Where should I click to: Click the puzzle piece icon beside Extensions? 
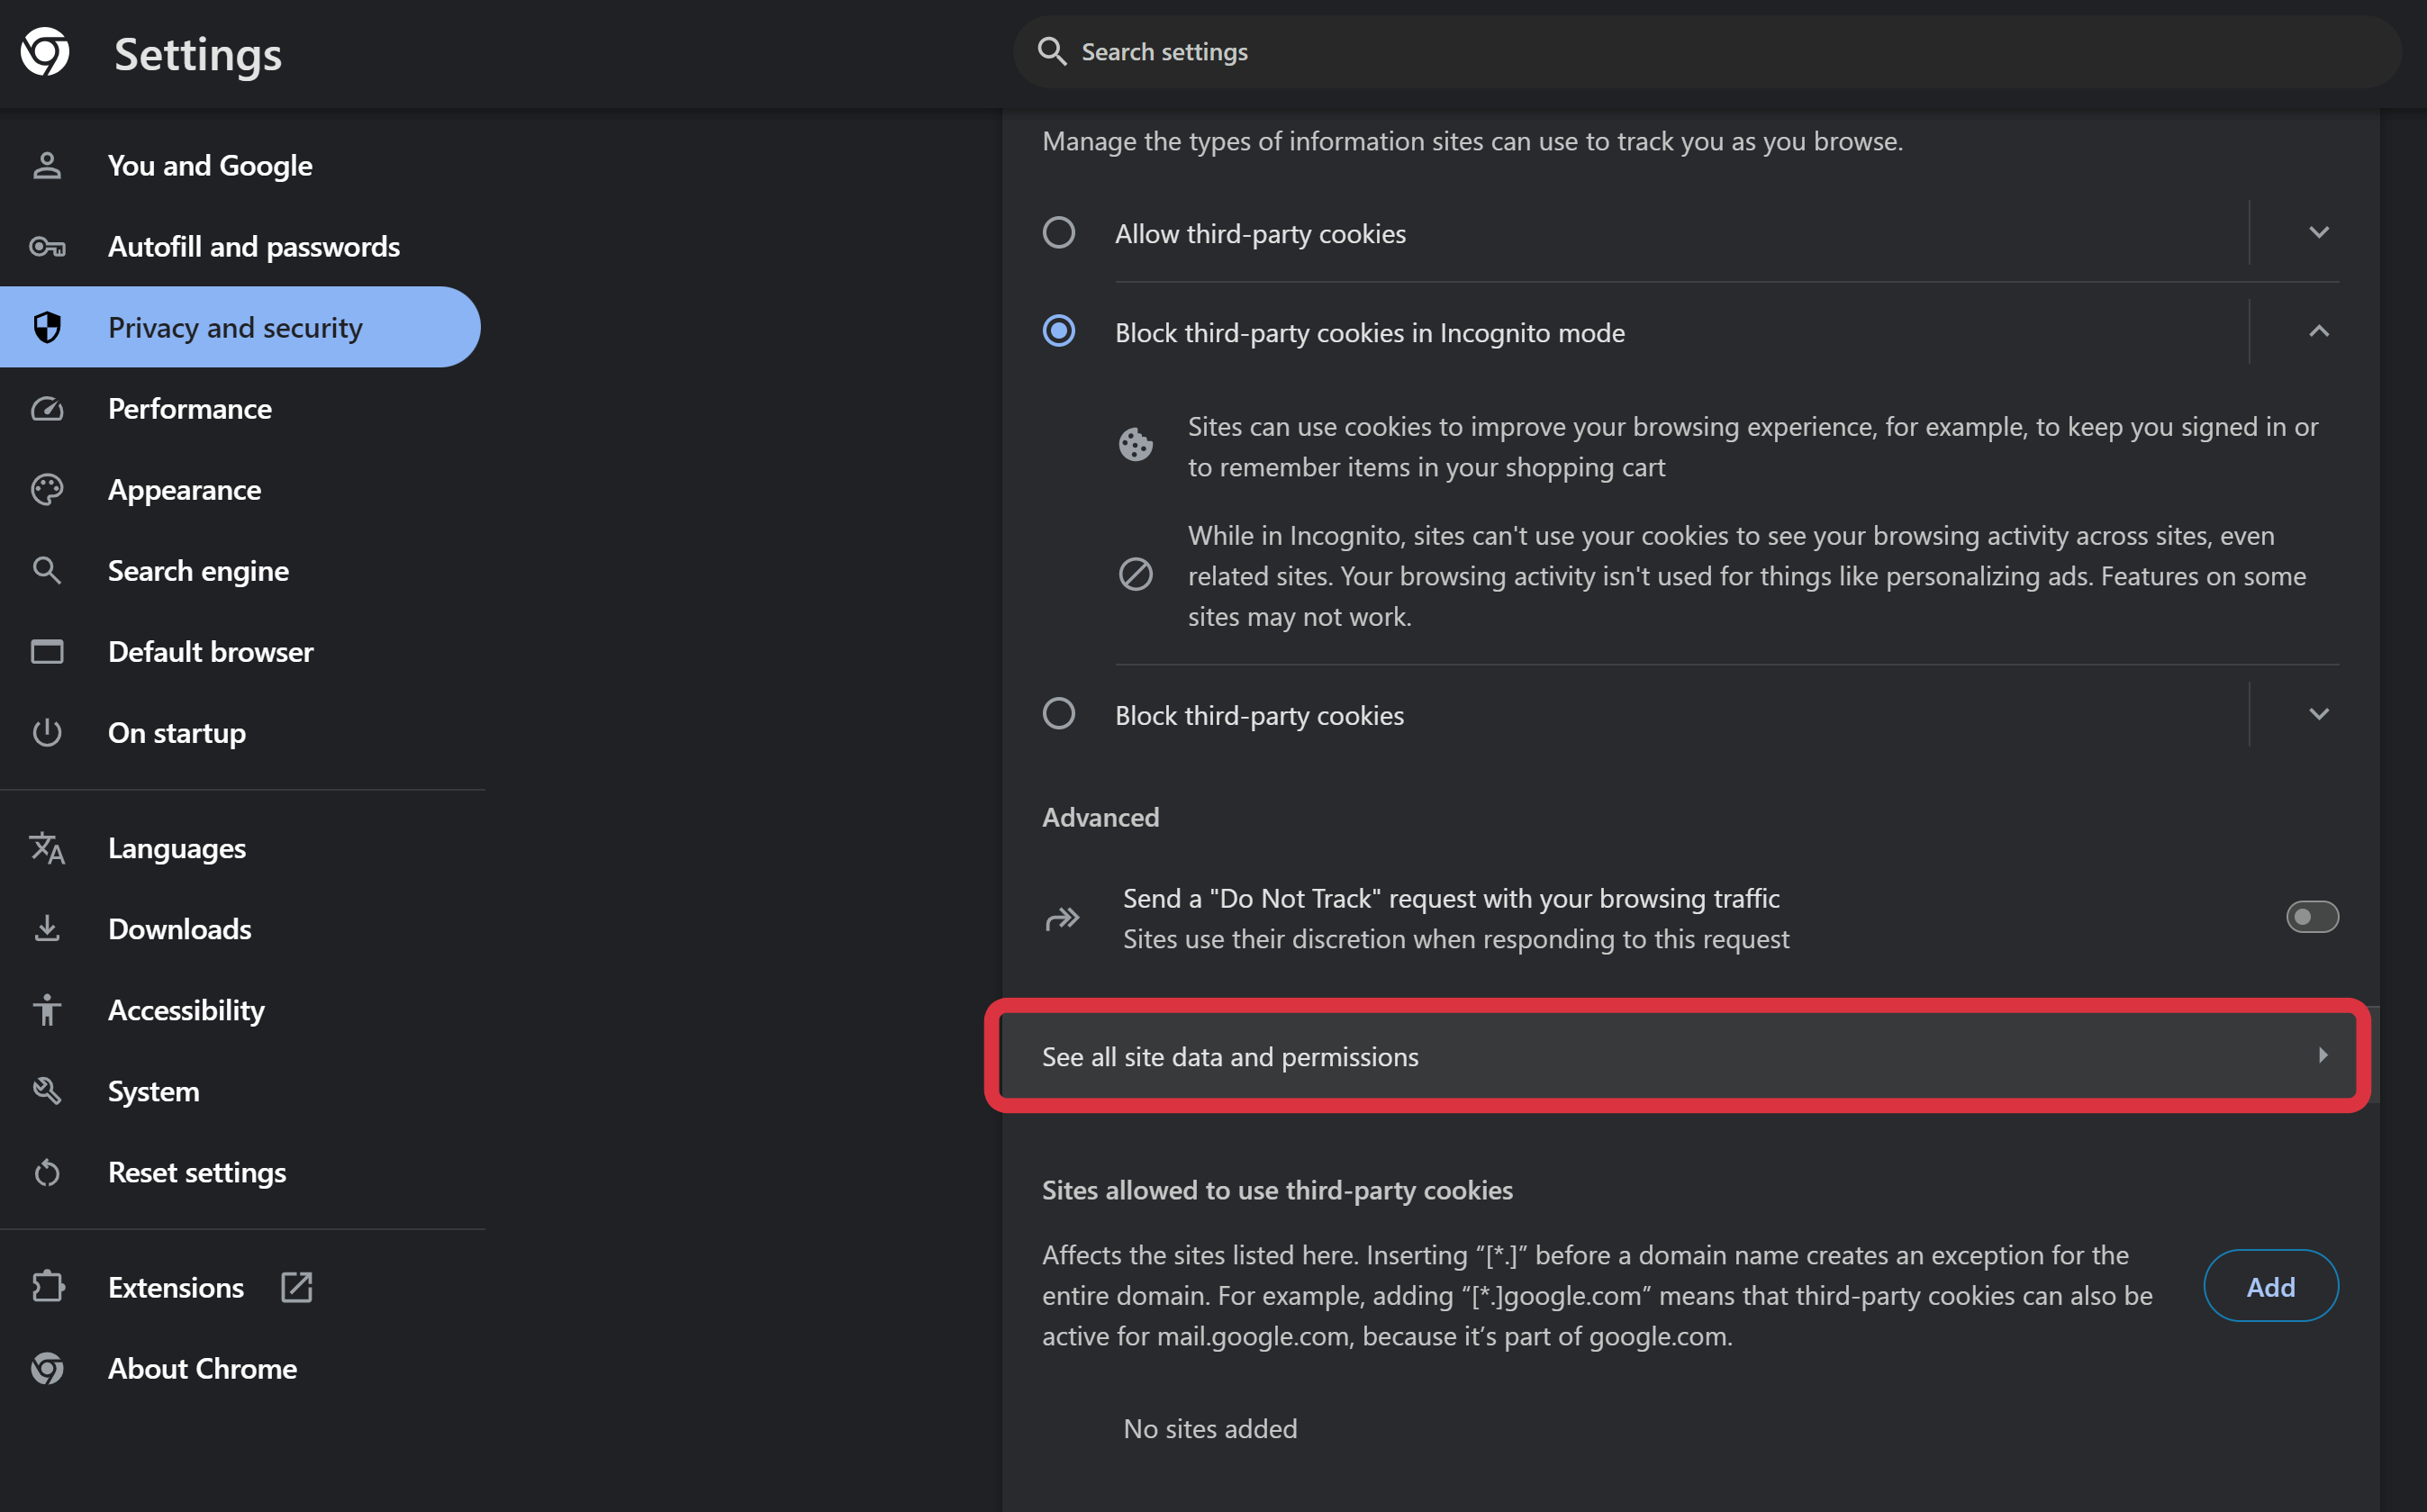tap(47, 1287)
